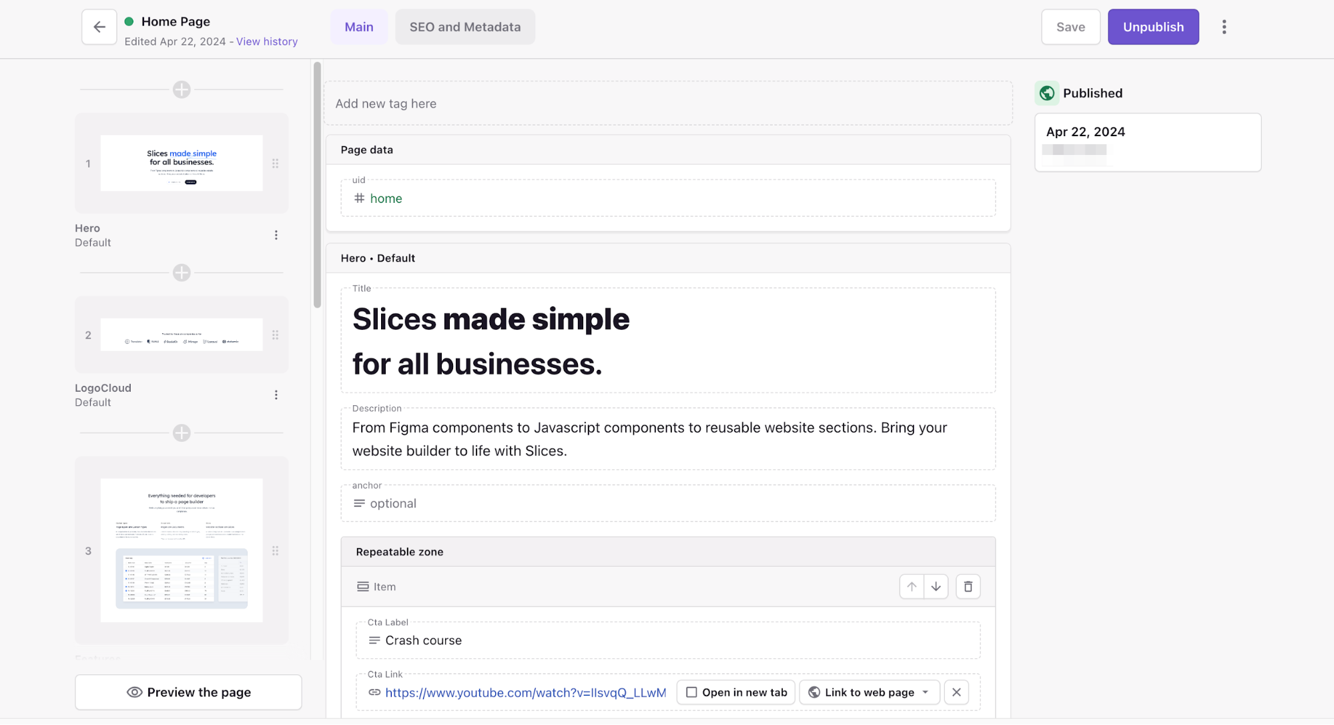This screenshot has height=725, width=1334.
Task: Click the slice list vertical scrollbar
Action: pyautogui.click(x=318, y=184)
